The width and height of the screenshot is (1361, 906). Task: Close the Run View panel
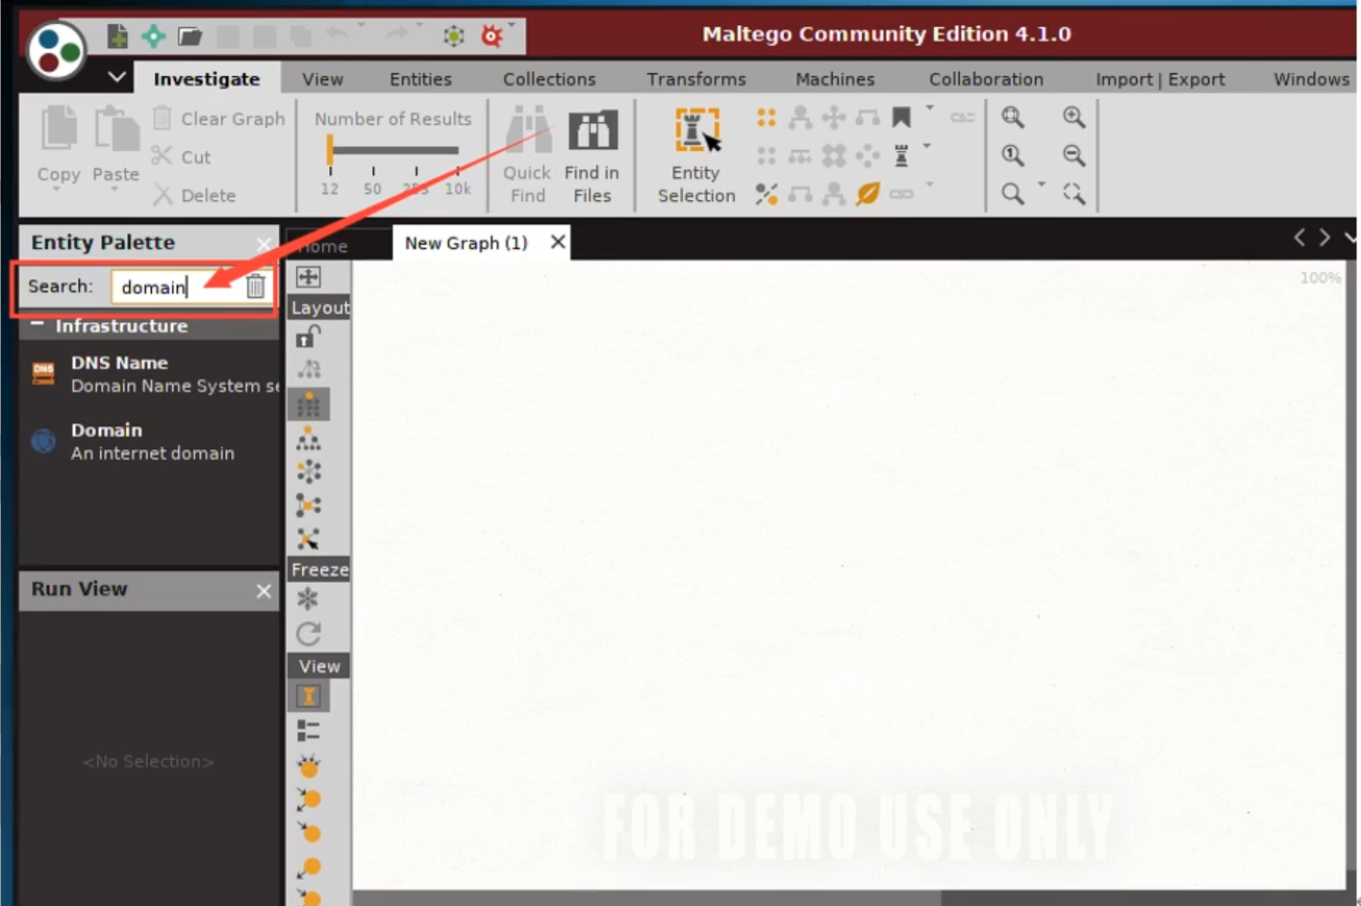pyautogui.click(x=264, y=591)
